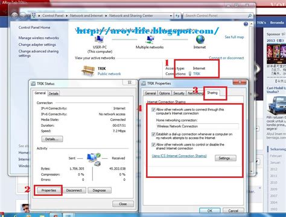
Task: Enable Allow other network users to connect checkbox
Action: click(153, 110)
